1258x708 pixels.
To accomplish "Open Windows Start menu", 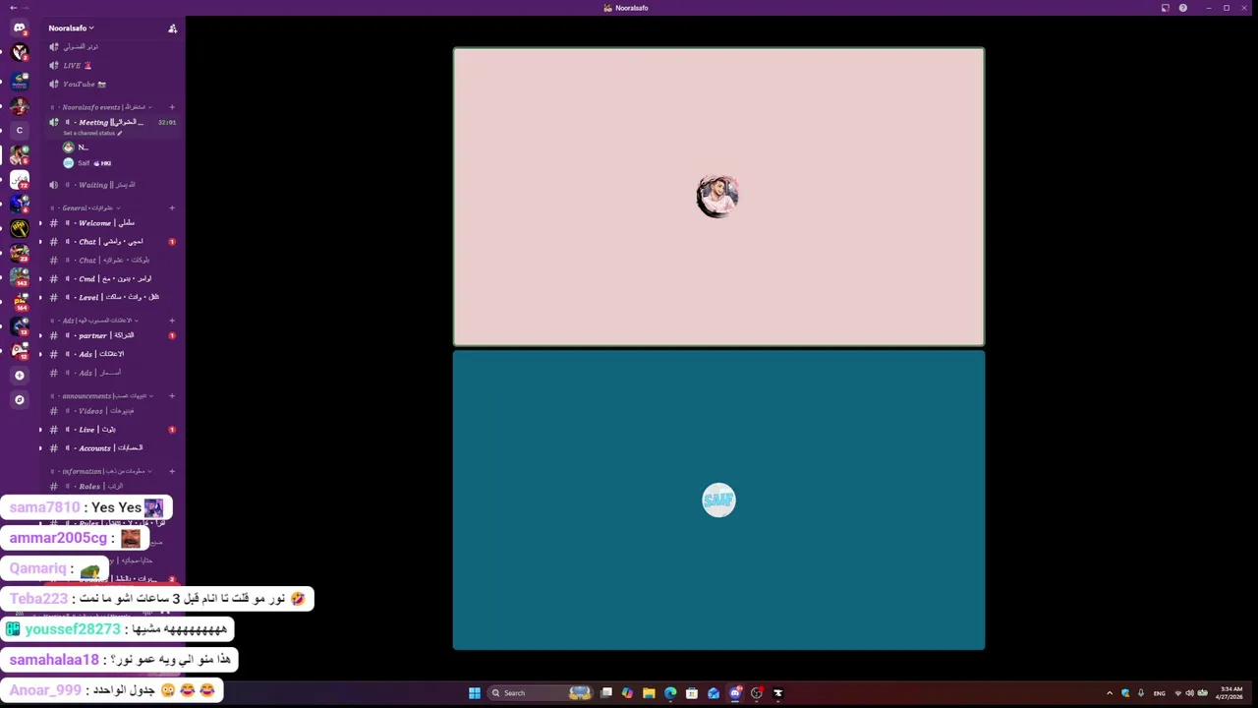I will coord(475,693).
